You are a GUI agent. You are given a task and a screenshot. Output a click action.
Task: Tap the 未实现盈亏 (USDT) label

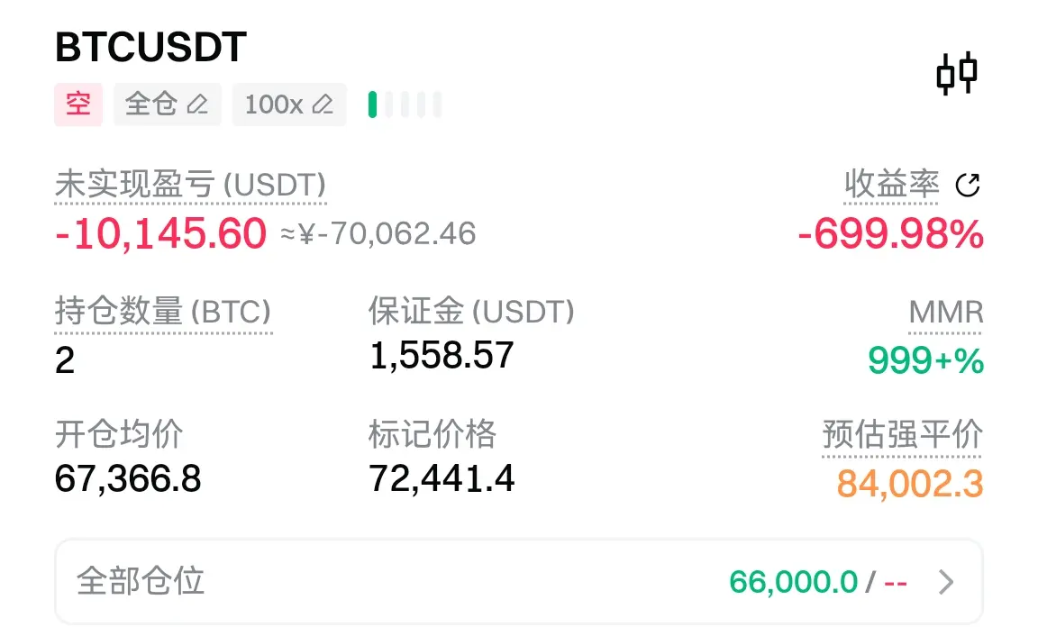(190, 186)
